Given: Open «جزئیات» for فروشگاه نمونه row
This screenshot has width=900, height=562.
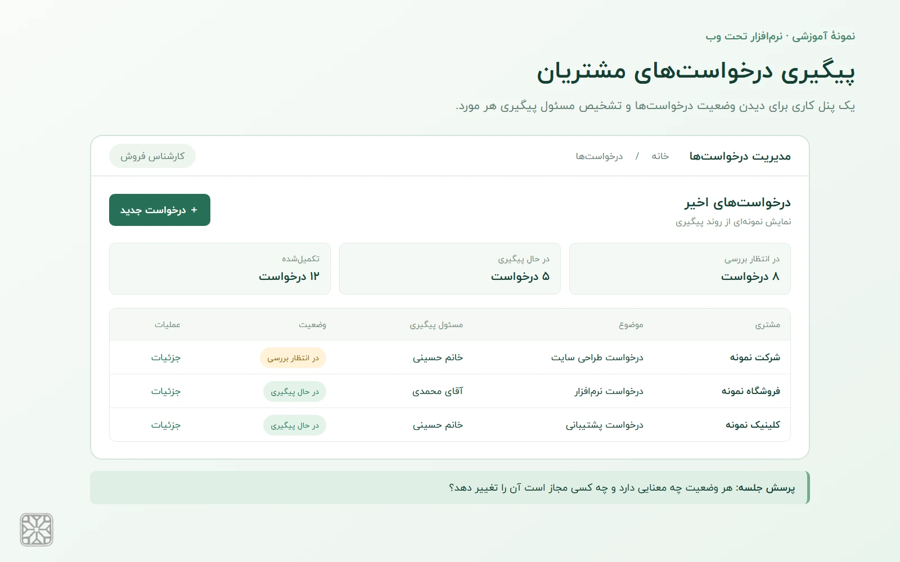Looking at the screenshot, I should click(166, 391).
